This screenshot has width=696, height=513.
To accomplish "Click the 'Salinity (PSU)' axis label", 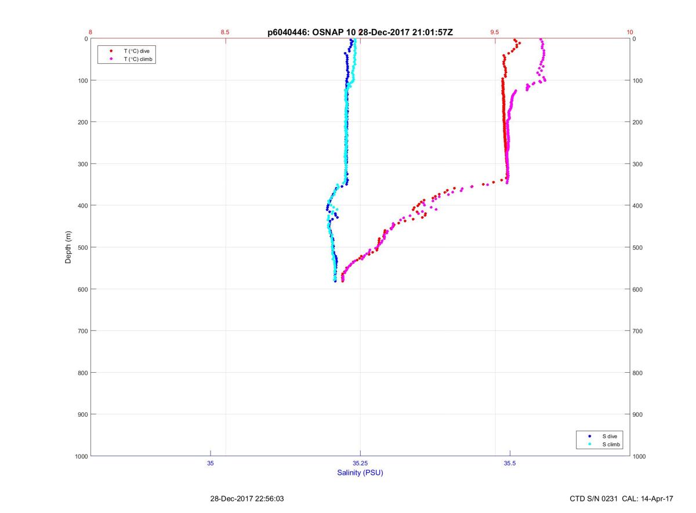I will 360,473.
